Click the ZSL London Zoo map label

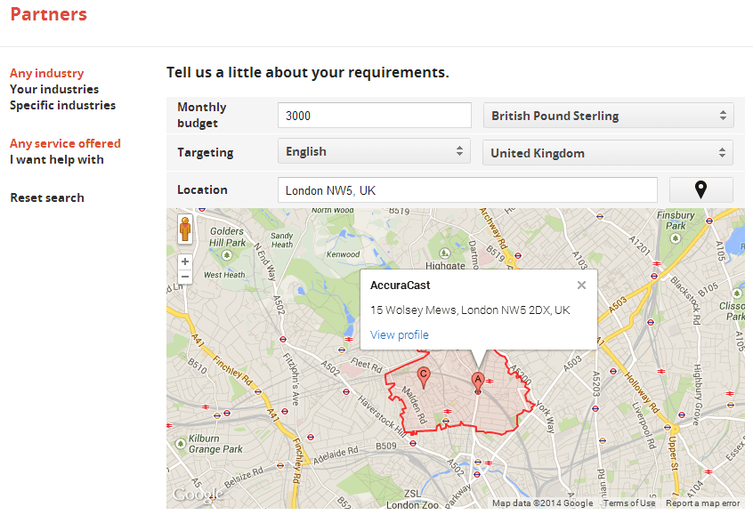(x=412, y=499)
